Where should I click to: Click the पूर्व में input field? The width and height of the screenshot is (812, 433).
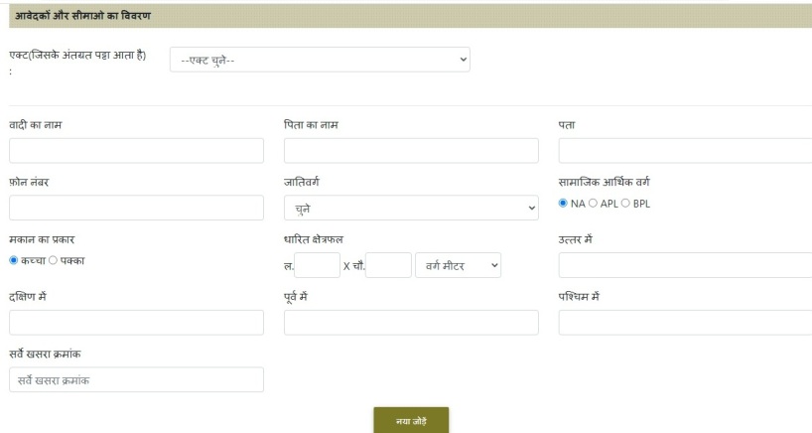(411, 323)
